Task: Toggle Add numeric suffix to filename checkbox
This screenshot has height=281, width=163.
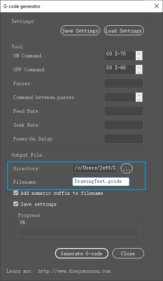Action: 16,193
